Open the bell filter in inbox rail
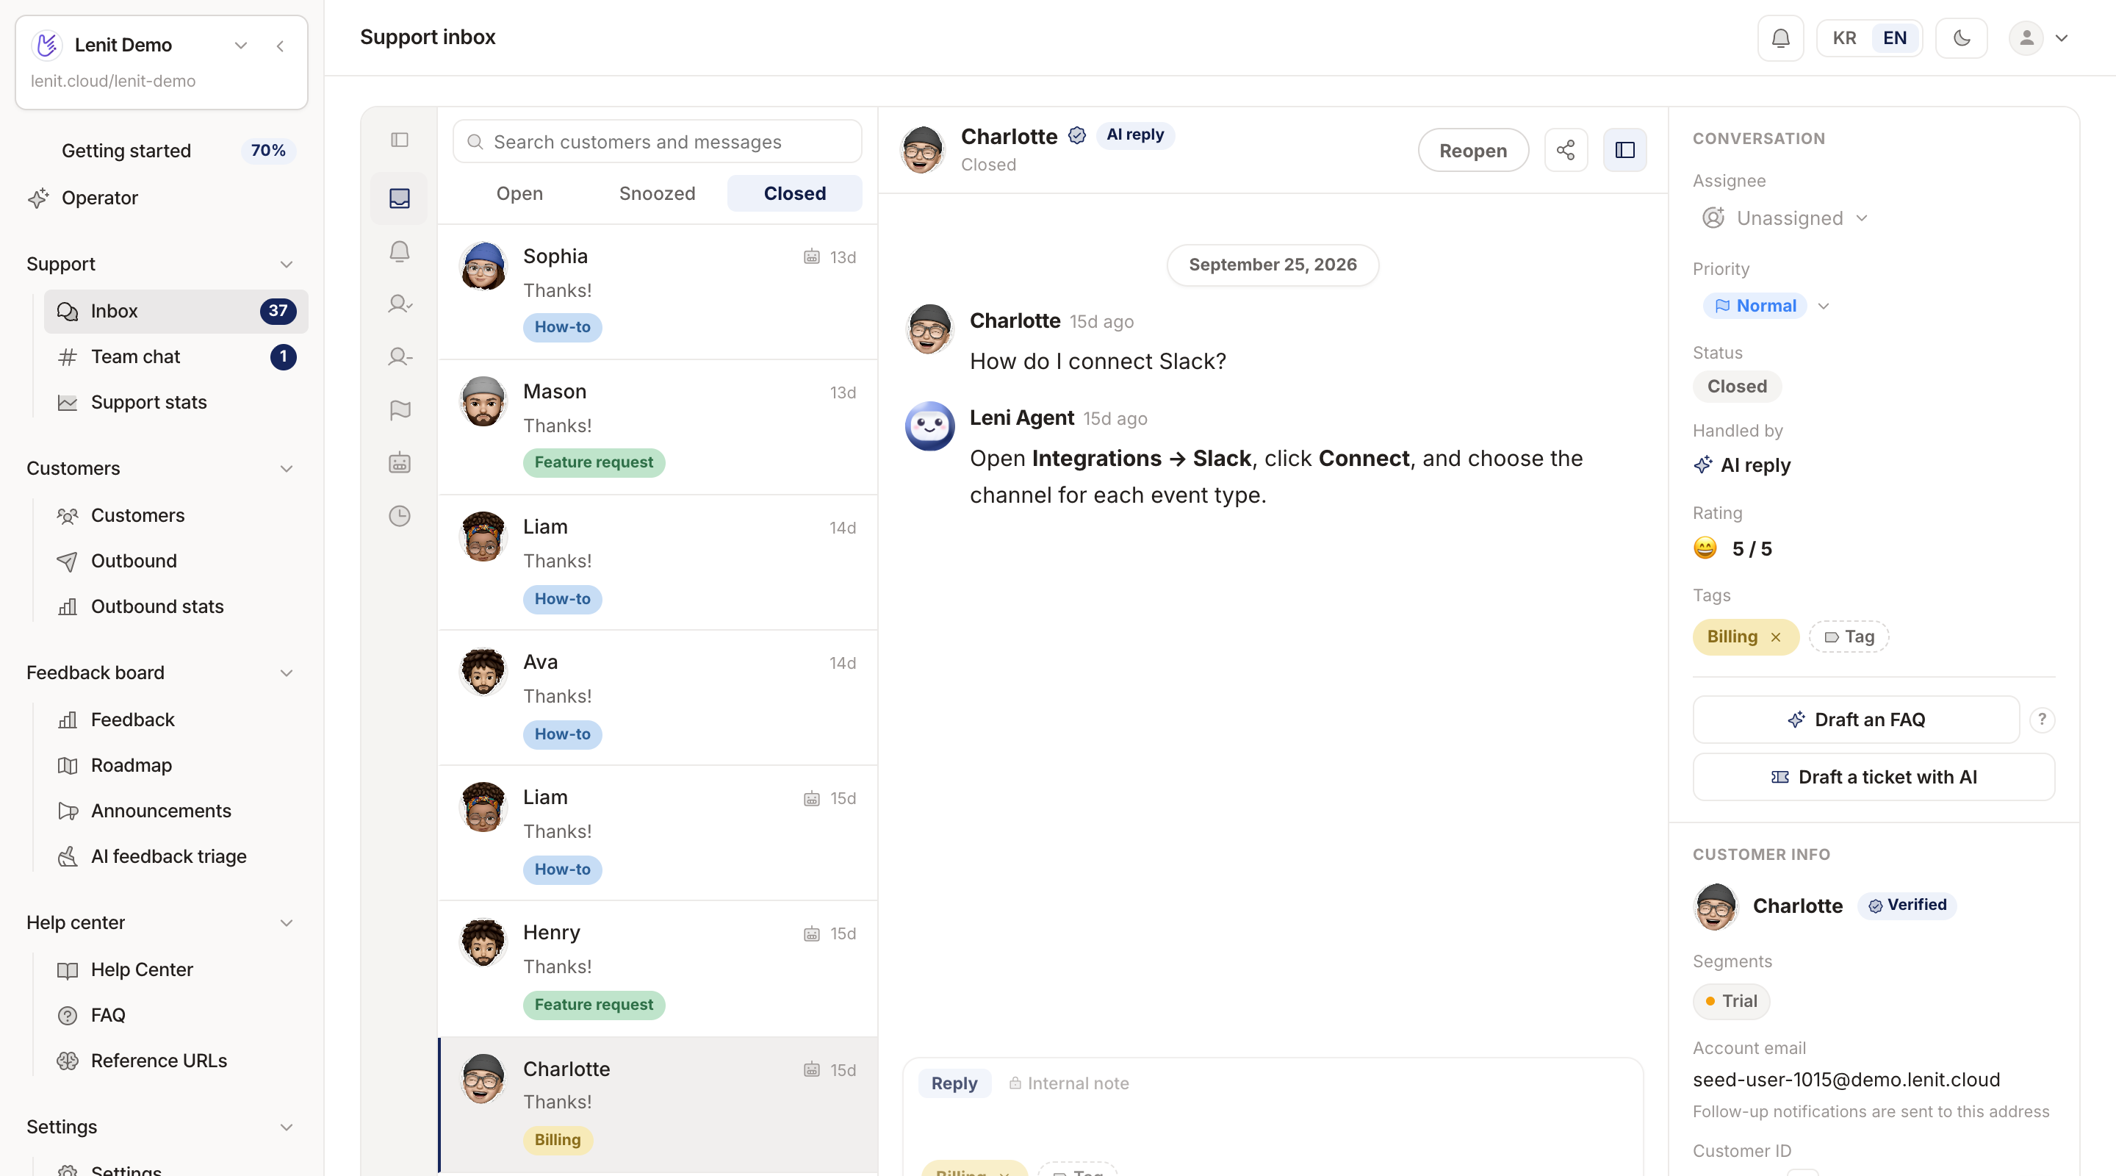 [x=399, y=251]
